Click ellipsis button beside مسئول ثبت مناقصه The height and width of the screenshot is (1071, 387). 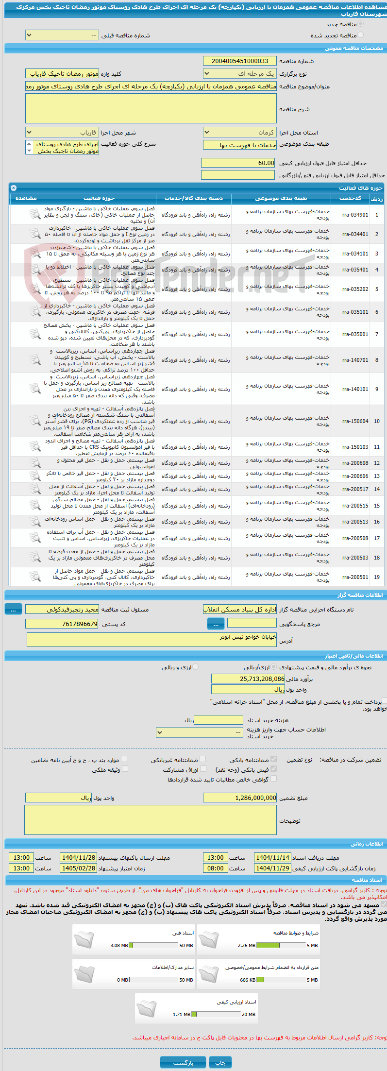pyautogui.click(x=14, y=609)
